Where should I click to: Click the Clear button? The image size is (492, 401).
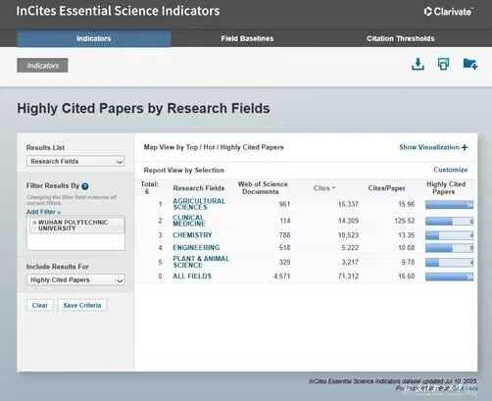point(40,305)
